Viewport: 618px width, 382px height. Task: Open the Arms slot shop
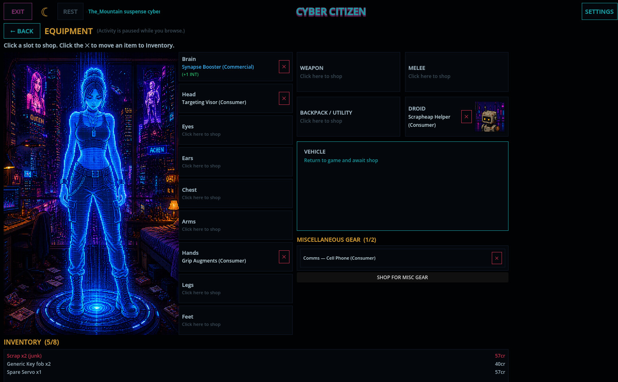tap(236, 225)
